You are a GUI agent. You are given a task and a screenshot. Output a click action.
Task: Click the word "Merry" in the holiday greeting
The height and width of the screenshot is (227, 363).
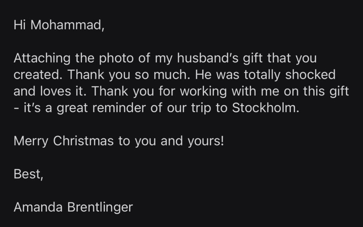pos(31,141)
